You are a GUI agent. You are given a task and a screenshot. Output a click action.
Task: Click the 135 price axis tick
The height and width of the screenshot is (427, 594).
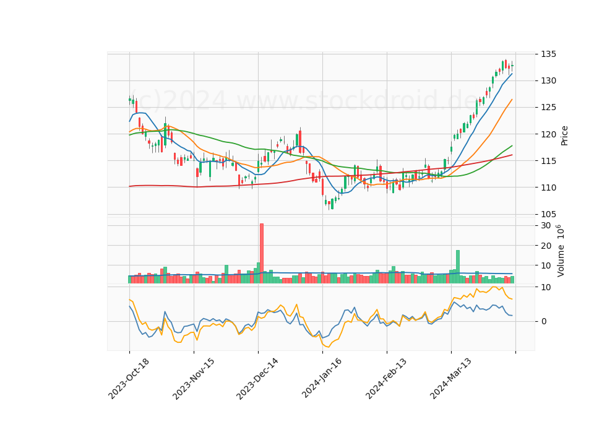click(549, 54)
